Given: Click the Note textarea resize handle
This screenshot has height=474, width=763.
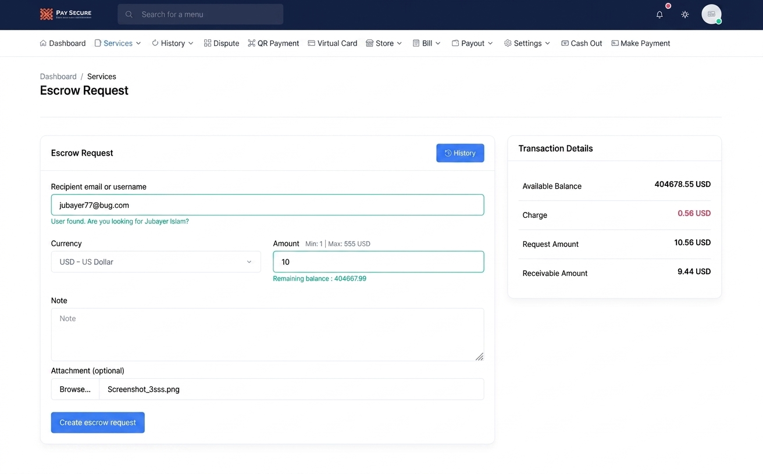Looking at the screenshot, I should pos(479,357).
